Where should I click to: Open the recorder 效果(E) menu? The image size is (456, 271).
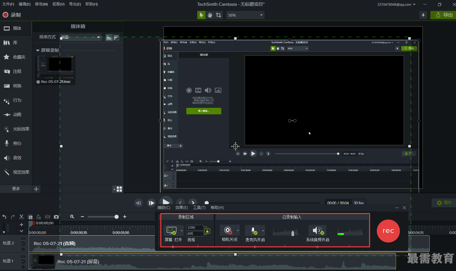[x=182, y=208]
